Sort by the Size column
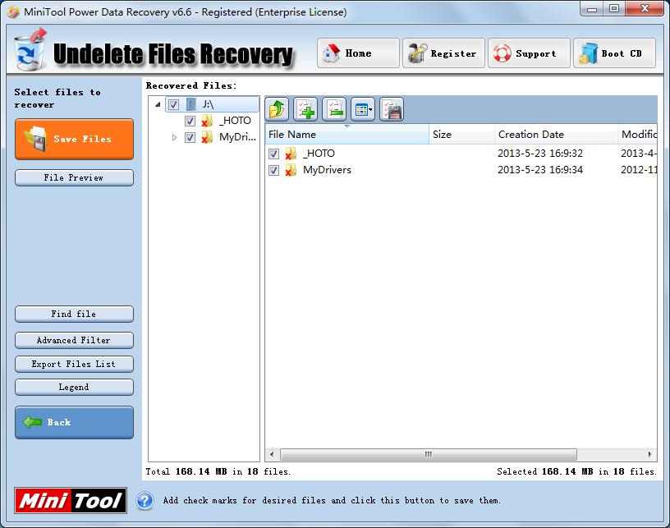 462,135
